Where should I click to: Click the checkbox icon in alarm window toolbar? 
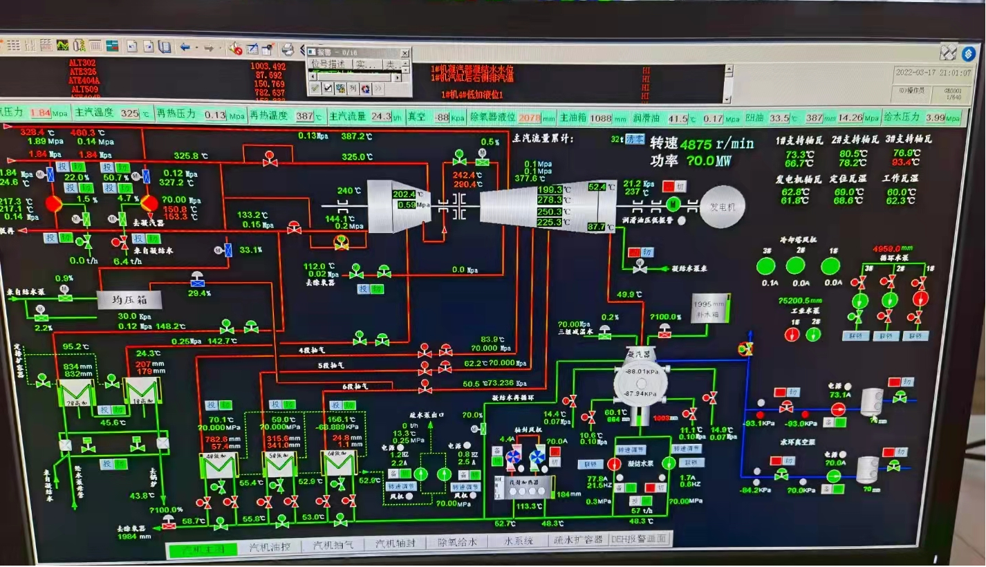pos(328,88)
